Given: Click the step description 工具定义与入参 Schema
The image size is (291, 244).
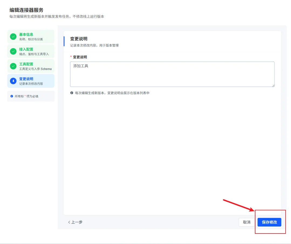Looking at the screenshot, I should point(35,69).
